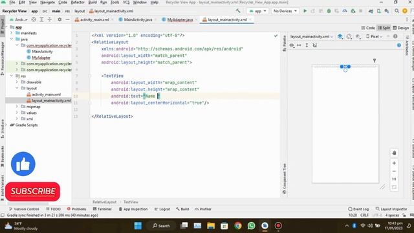The height and width of the screenshot is (233, 414).
Task: Set preview zoom to 1:1
Action: [394, 179]
